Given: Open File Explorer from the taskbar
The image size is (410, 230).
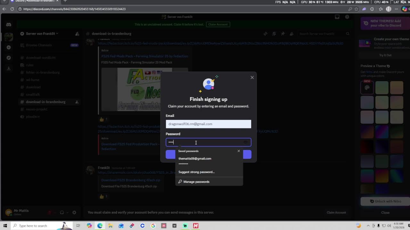Looking at the screenshot, I should click(x=111, y=226).
